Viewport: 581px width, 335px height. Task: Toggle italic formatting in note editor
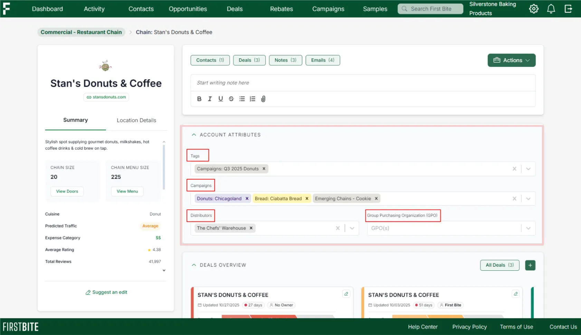coord(210,99)
